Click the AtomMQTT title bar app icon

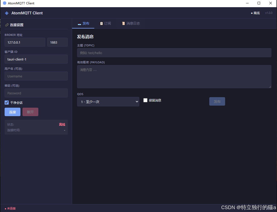coord(5,3)
